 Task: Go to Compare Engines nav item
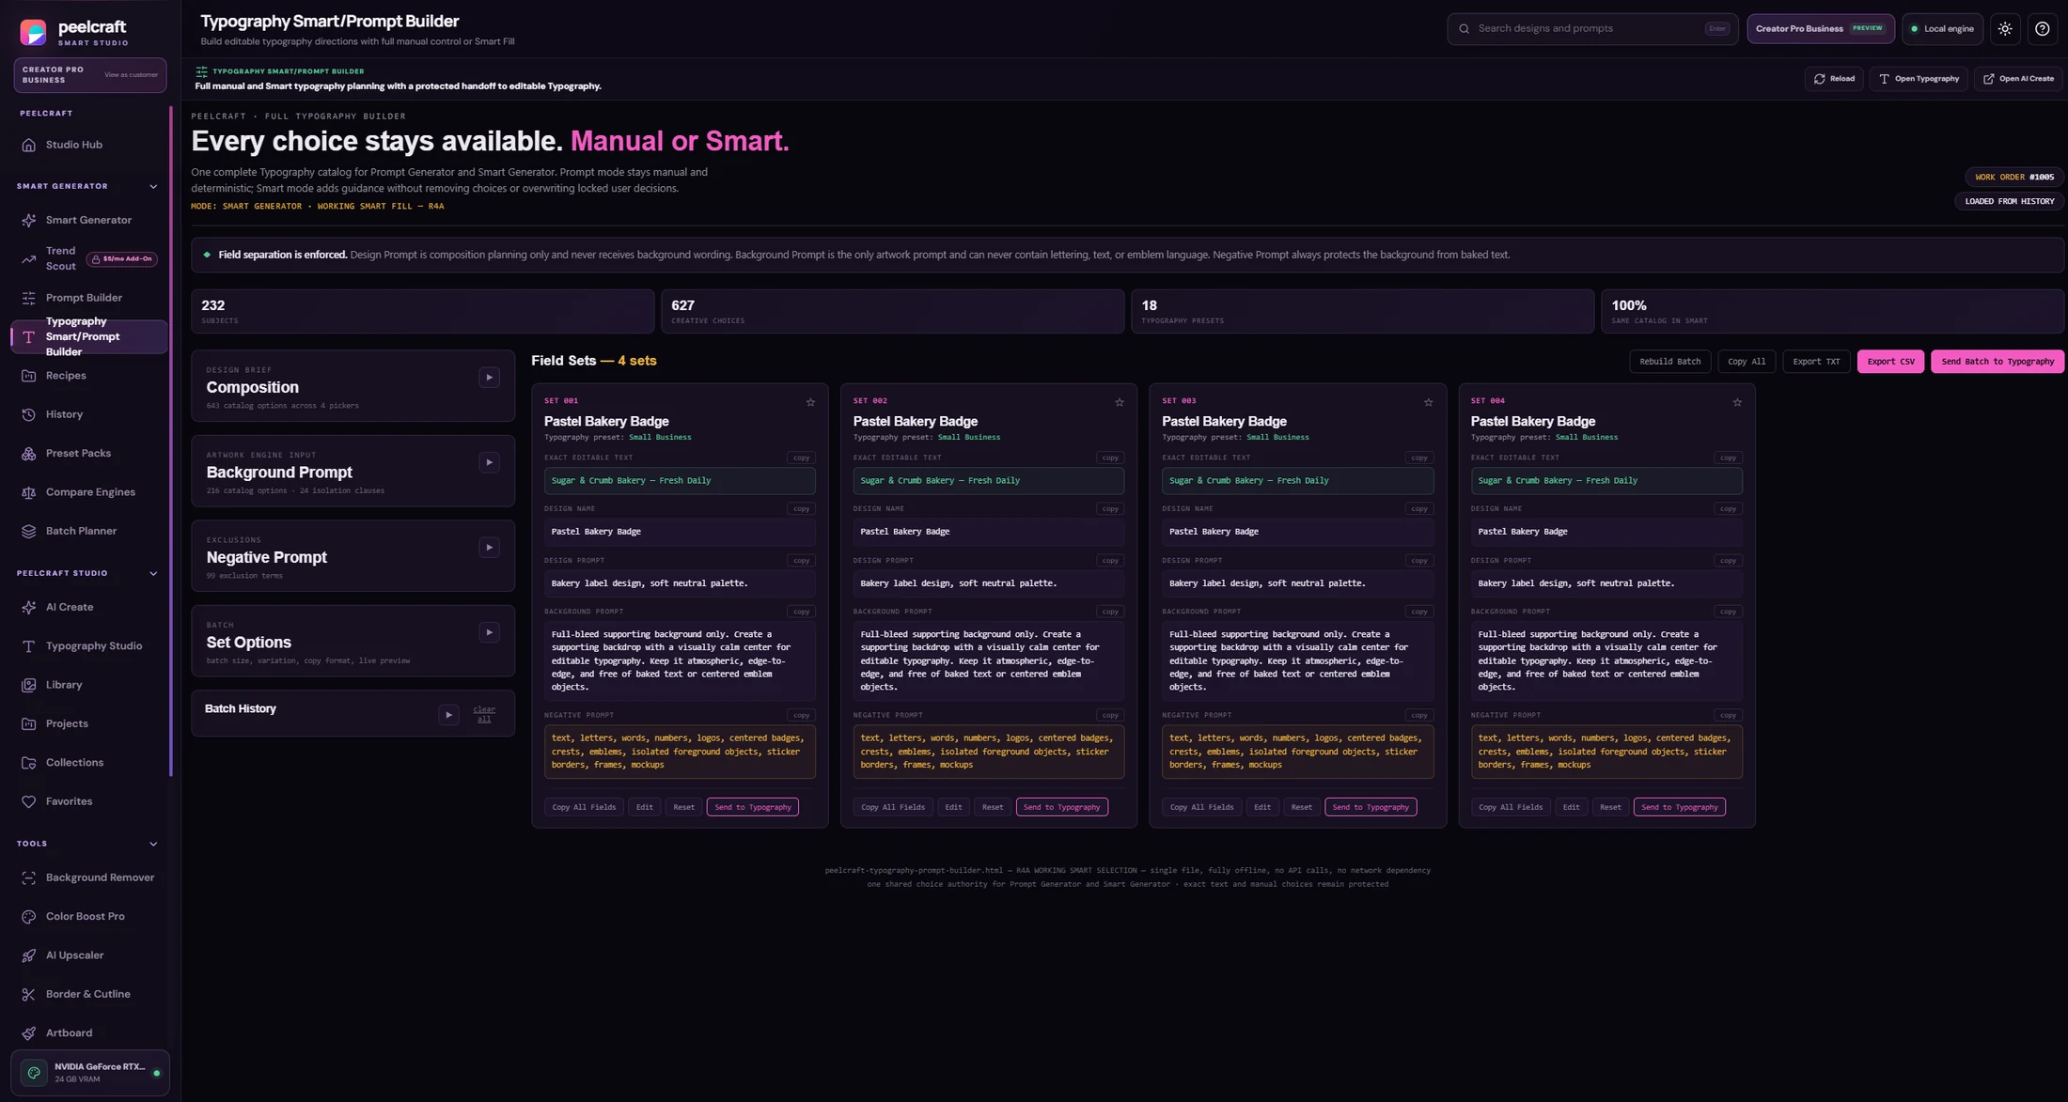point(89,492)
